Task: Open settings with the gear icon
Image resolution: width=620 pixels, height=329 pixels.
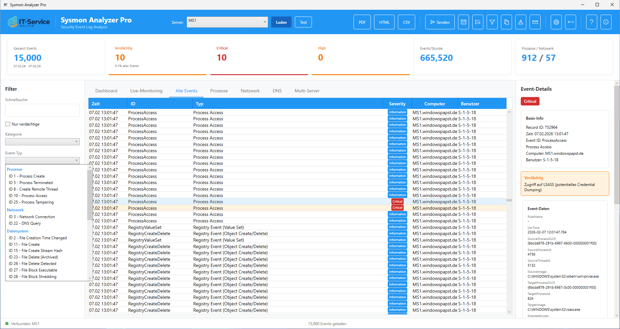Action: (x=556, y=22)
